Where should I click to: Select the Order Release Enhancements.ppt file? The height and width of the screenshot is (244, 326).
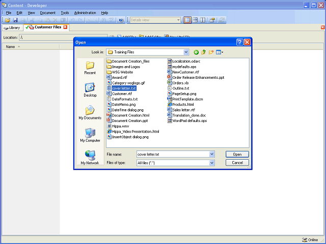[196, 77]
